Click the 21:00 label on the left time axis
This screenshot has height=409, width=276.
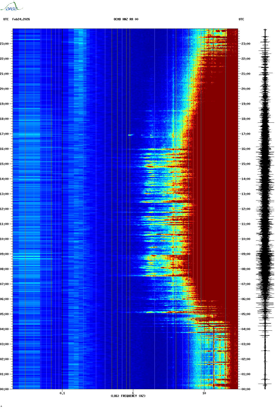[4, 74]
